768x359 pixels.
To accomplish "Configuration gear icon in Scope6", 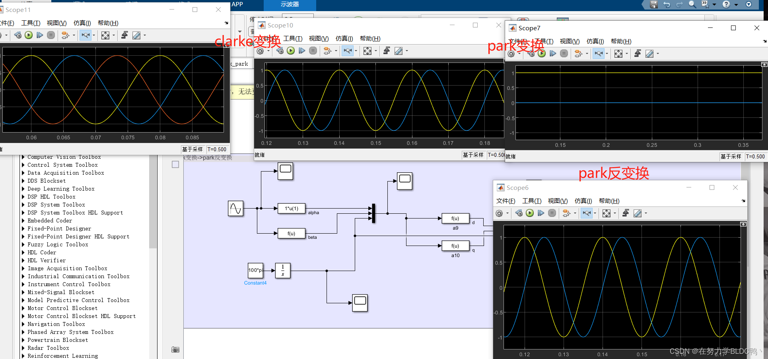I will 499,213.
